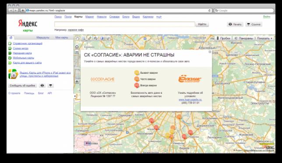Click the red Всегда аварии legend marker

[x=137, y=85]
